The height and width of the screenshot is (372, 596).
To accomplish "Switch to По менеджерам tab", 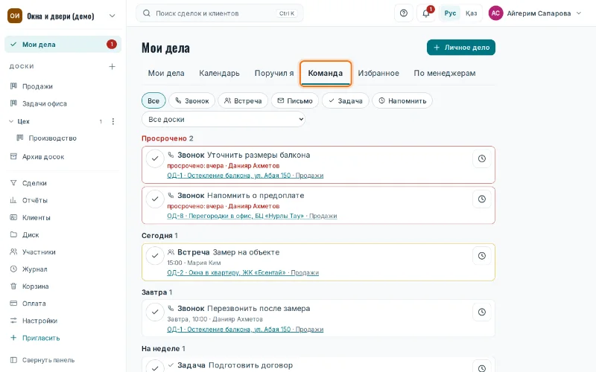I will 445,73.
